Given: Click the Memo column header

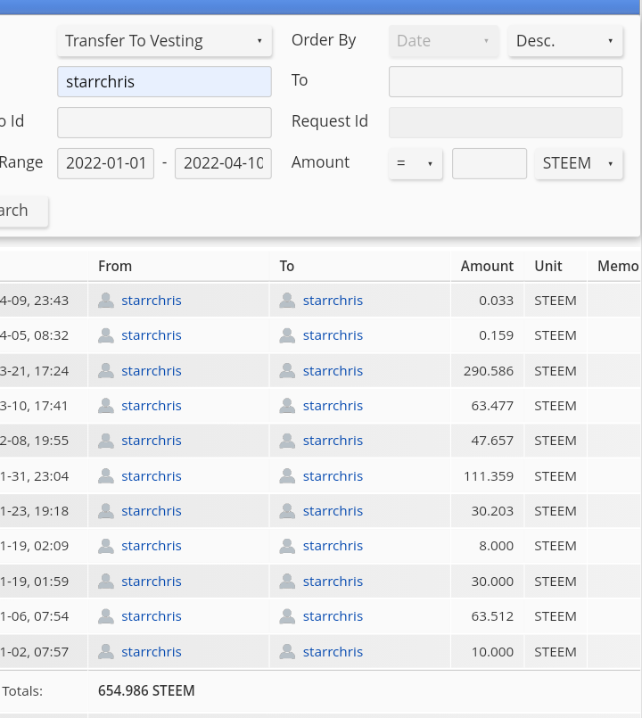Looking at the screenshot, I should point(618,266).
